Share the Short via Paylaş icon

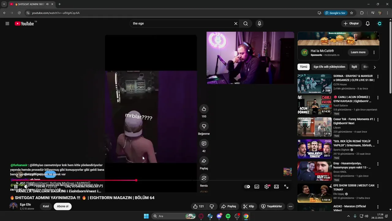coord(204,161)
